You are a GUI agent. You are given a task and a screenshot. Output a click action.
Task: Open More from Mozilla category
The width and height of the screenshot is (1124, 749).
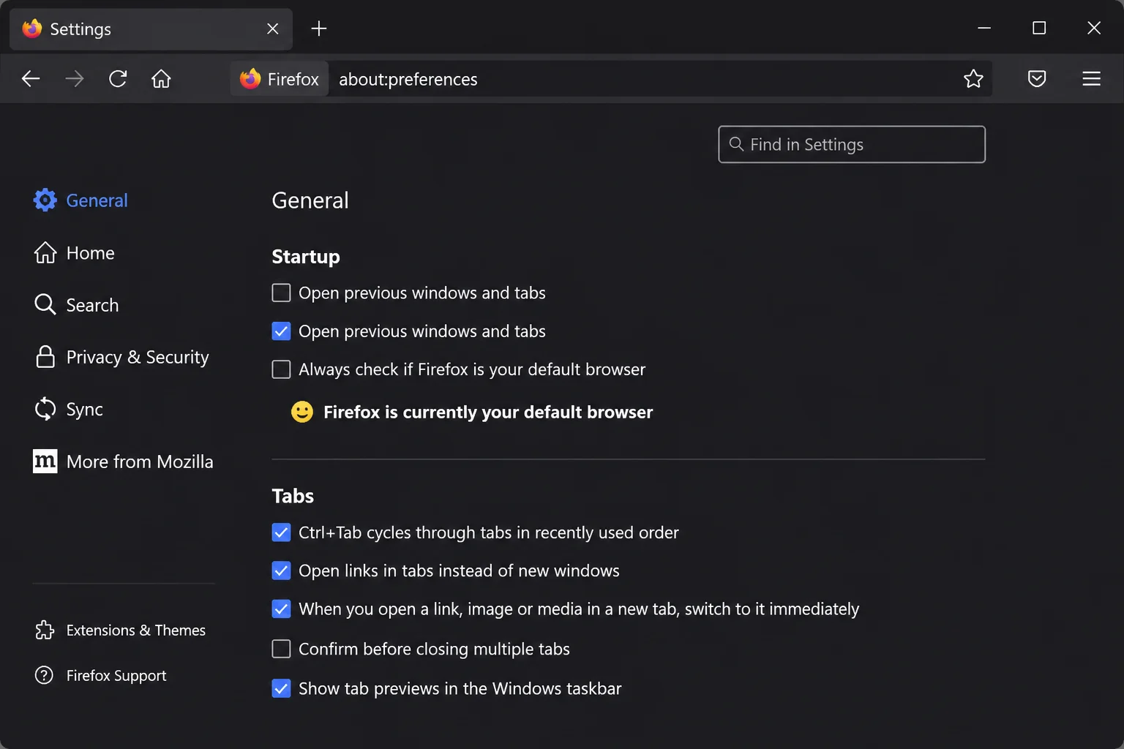pyautogui.click(x=140, y=462)
